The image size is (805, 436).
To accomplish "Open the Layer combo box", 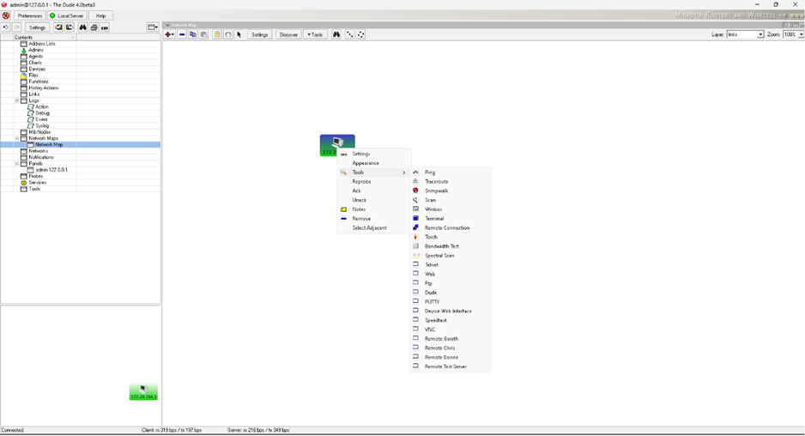I will point(746,34).
